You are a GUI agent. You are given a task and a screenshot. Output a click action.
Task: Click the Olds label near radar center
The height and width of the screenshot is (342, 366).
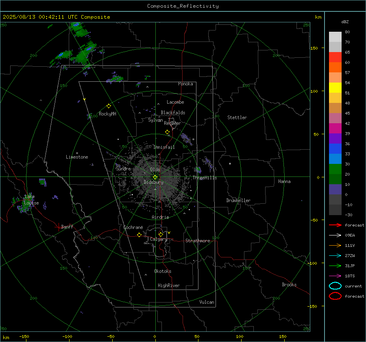[155, 170]
